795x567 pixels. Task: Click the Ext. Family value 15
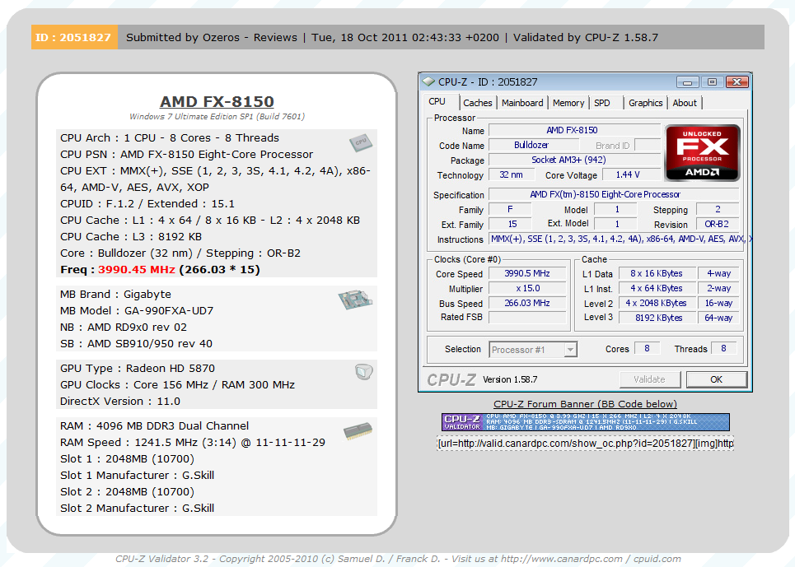point(510,224)
